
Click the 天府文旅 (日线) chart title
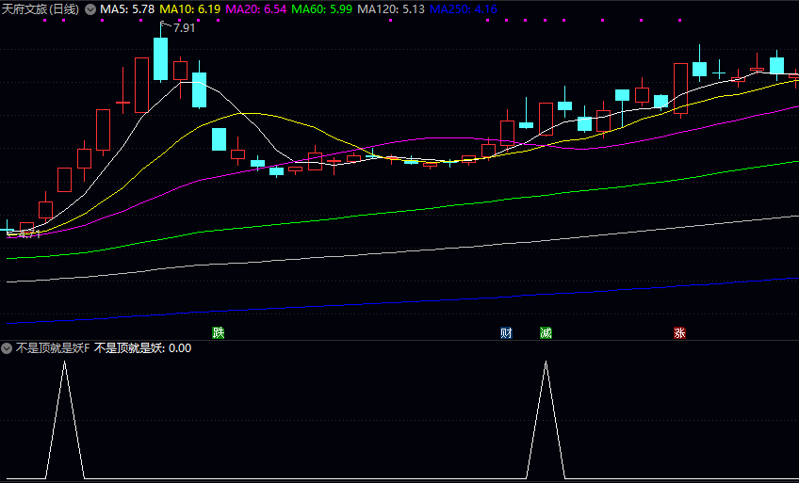41,9
